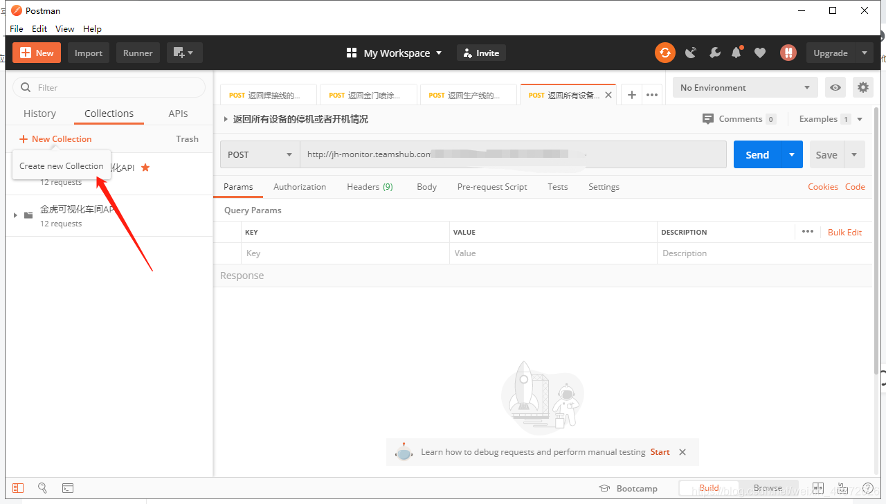Expand the request name description triangle
This screenshot has width=886, height=504.
[x=226, y=119]
